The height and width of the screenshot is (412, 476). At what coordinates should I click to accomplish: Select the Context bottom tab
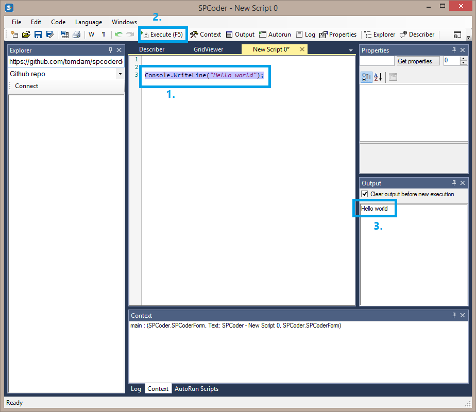pyautogui.click(x=158, y=389)
